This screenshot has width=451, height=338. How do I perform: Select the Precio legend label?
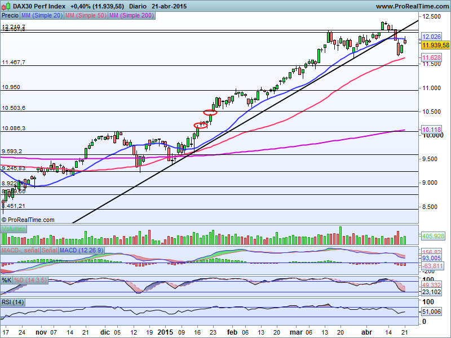[10, 16]
